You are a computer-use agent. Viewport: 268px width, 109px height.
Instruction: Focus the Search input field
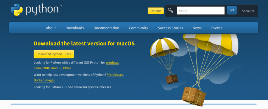point(200,10)
